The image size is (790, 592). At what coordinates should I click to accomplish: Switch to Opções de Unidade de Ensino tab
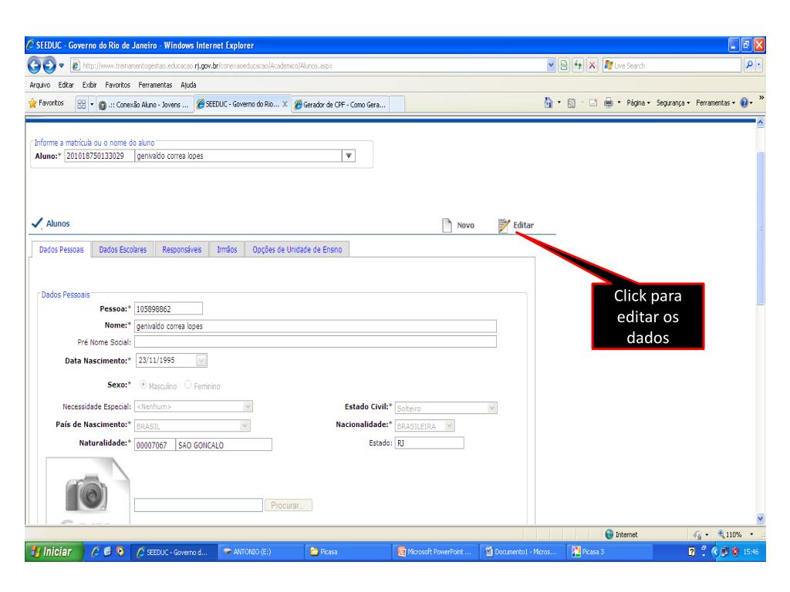click(x=297, y=250)
